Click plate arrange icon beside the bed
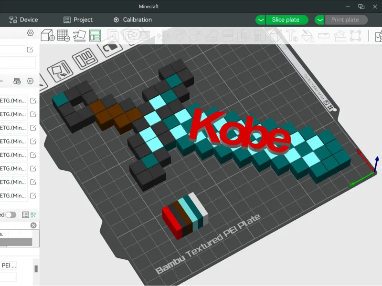382x286 pixels. click(85, 59)
